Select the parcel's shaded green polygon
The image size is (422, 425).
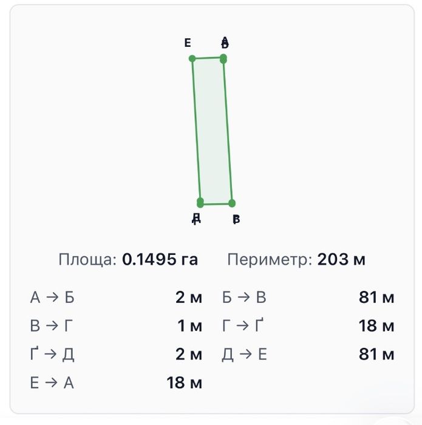coord(213,131)
